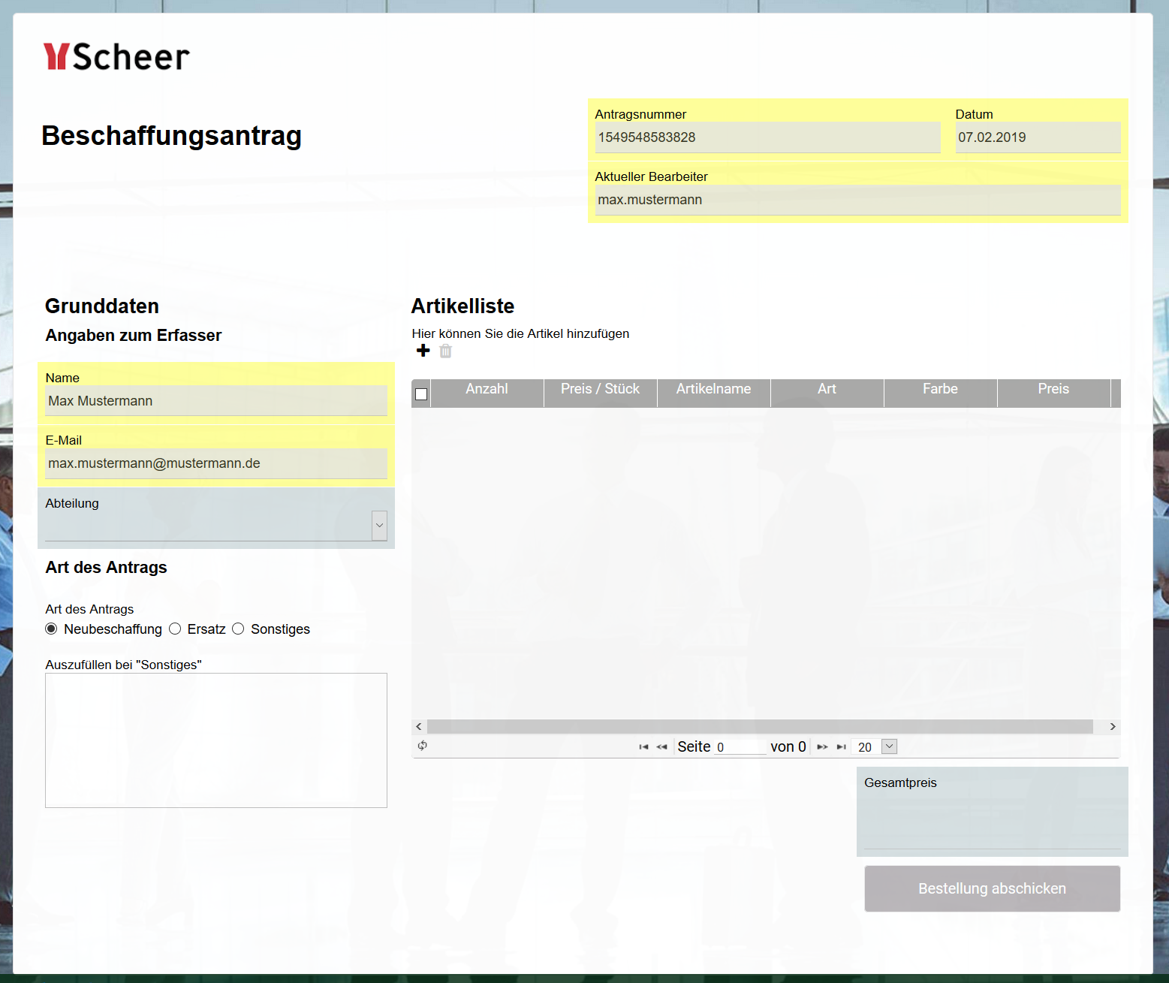Go to the previous article page

coord(661,746)
